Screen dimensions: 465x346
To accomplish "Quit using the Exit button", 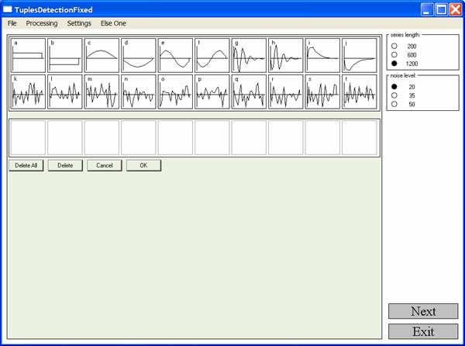I will coord(423,331).
